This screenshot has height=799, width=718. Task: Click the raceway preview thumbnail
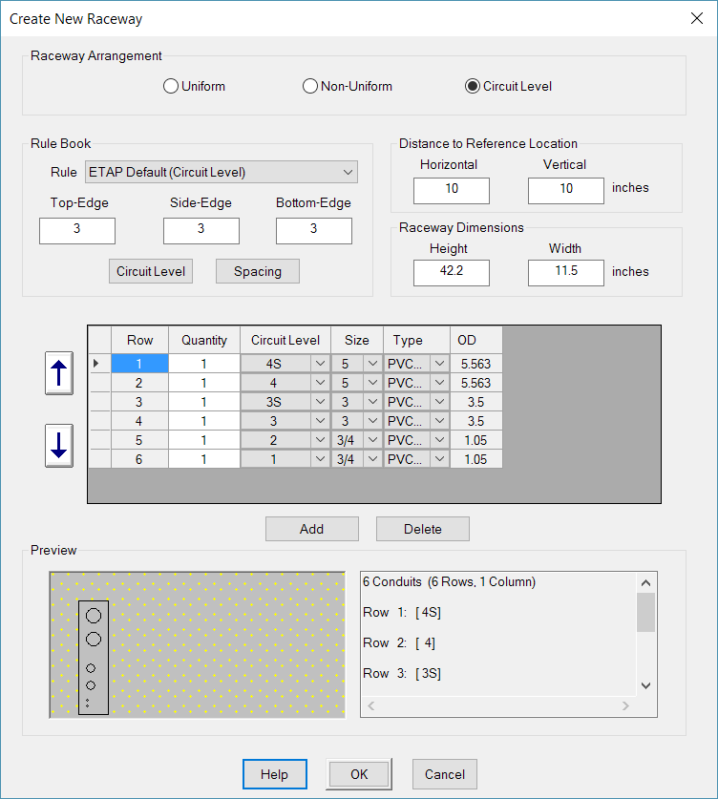pyautogui.click(x=197, y=644)
